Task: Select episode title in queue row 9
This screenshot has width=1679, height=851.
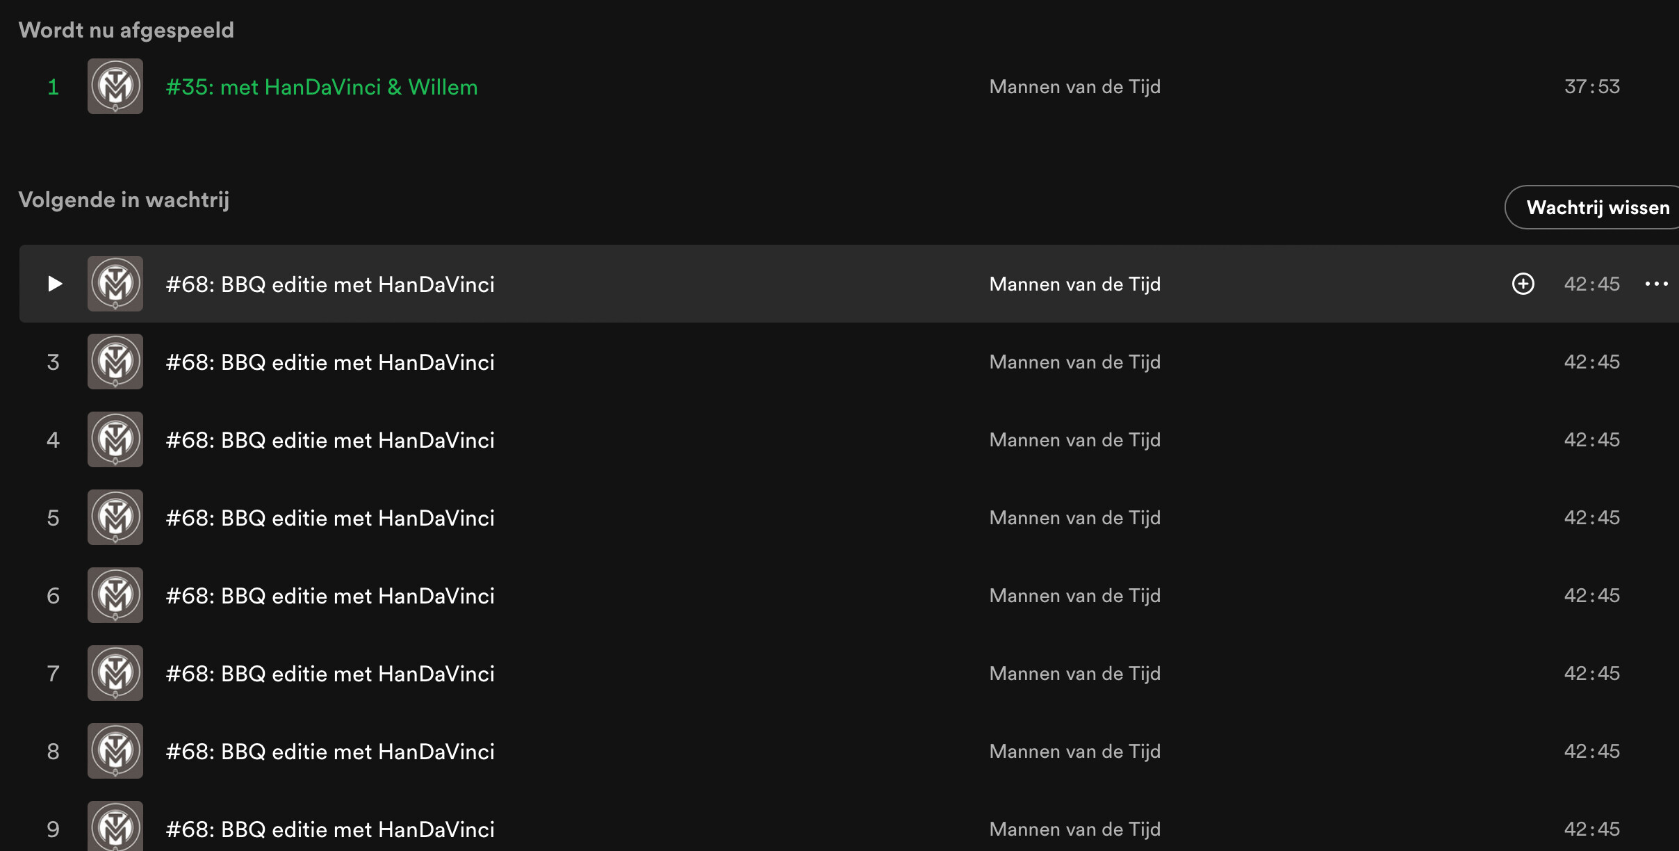Action: [x=330, y=829]
